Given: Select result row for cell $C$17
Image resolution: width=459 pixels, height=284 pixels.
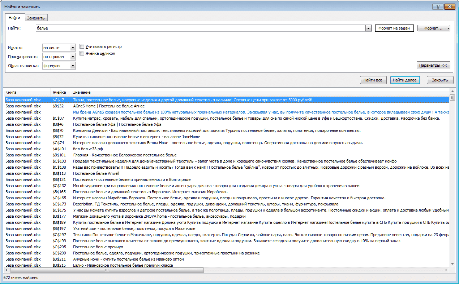Looking at the screenshot, I should [x=227, y=100].
